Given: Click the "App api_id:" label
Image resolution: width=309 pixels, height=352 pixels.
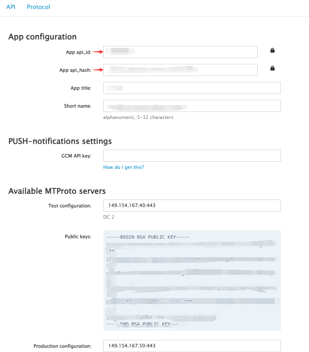Looking at the screenshot, I should [78, 52].
